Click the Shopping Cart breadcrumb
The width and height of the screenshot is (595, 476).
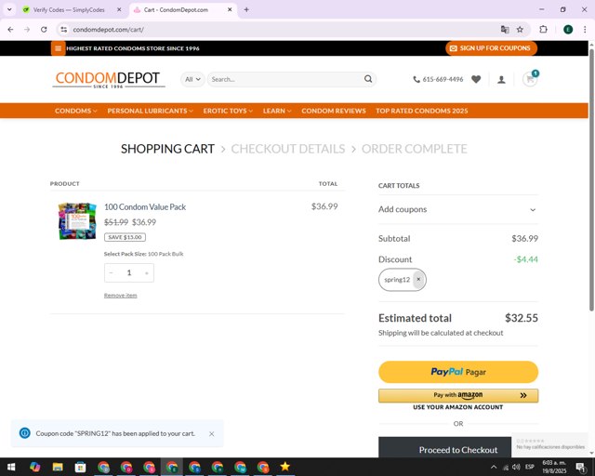point(167,149)
